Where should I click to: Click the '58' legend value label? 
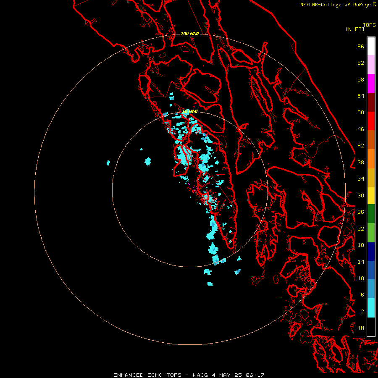click(x=361, y=79)
